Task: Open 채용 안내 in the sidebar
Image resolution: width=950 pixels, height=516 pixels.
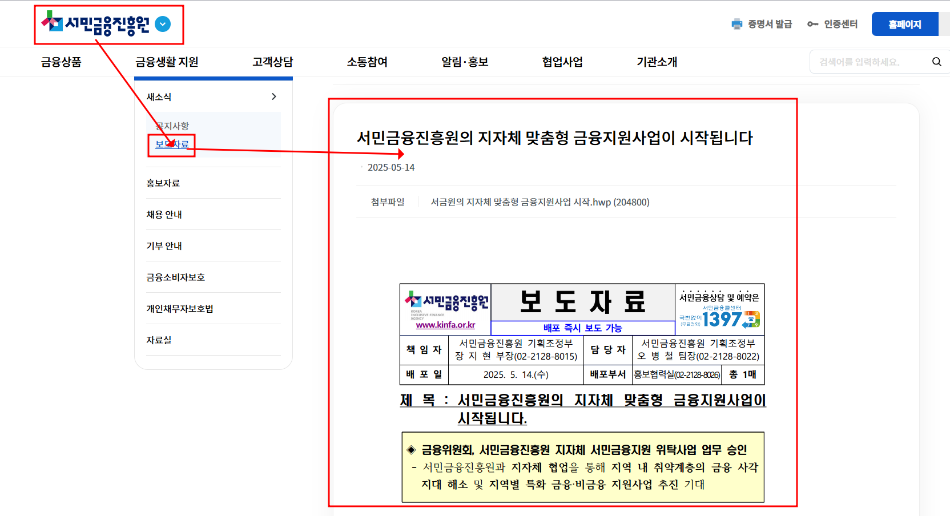Action: 164,215
